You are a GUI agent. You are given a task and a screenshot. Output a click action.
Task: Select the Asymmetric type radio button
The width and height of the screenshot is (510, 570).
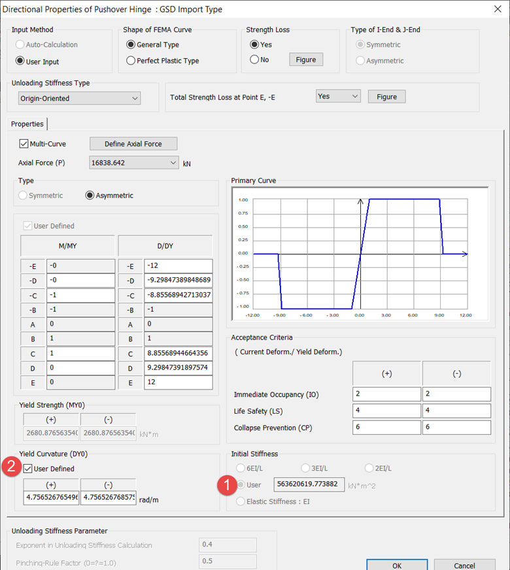(90, 195)
